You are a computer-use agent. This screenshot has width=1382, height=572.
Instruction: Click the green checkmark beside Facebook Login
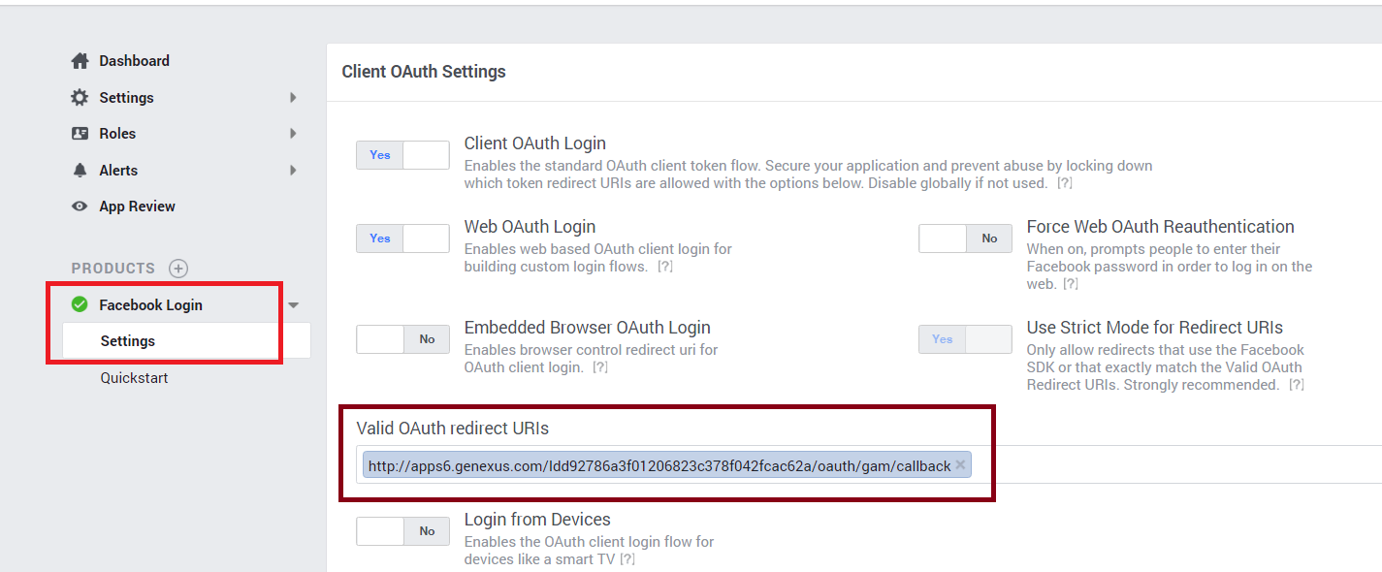[80, 304]
